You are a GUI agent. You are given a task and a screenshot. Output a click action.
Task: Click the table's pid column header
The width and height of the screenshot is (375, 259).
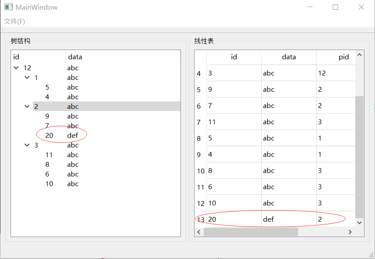[x=336, y=57]
